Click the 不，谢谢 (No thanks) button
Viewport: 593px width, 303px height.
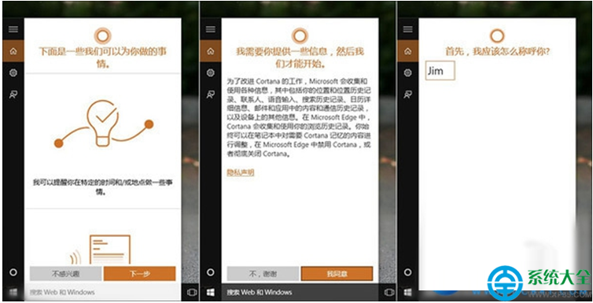pyautogui.click(x=263, y=274)
